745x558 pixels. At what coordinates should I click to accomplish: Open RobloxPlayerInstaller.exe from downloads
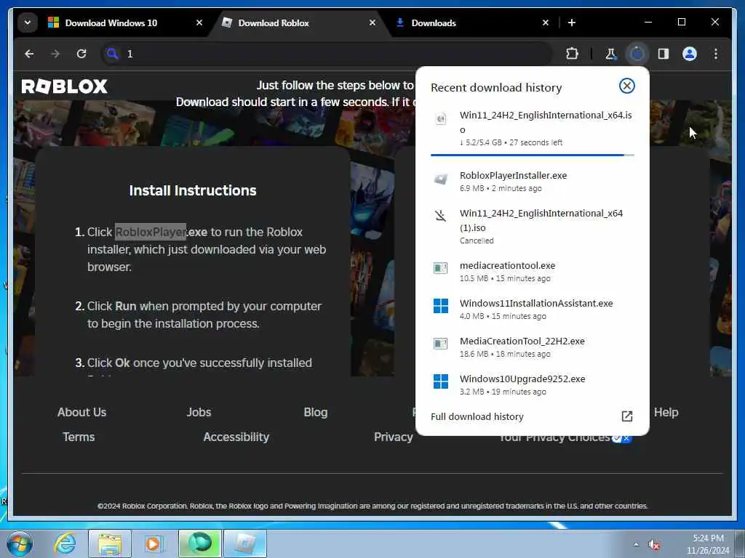pyautogui.click(x=532, y=181)
